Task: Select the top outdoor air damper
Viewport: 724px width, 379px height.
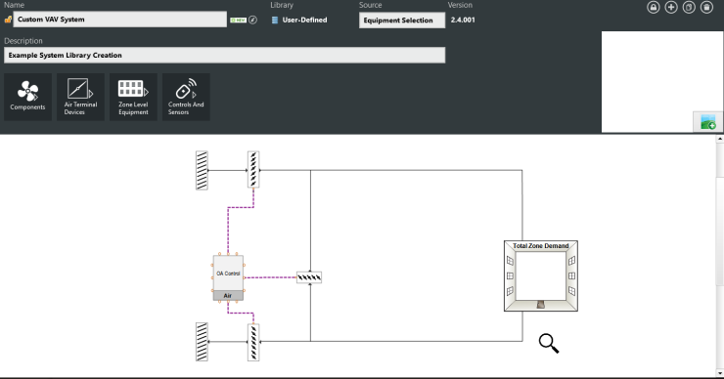Action: point(253,170)
